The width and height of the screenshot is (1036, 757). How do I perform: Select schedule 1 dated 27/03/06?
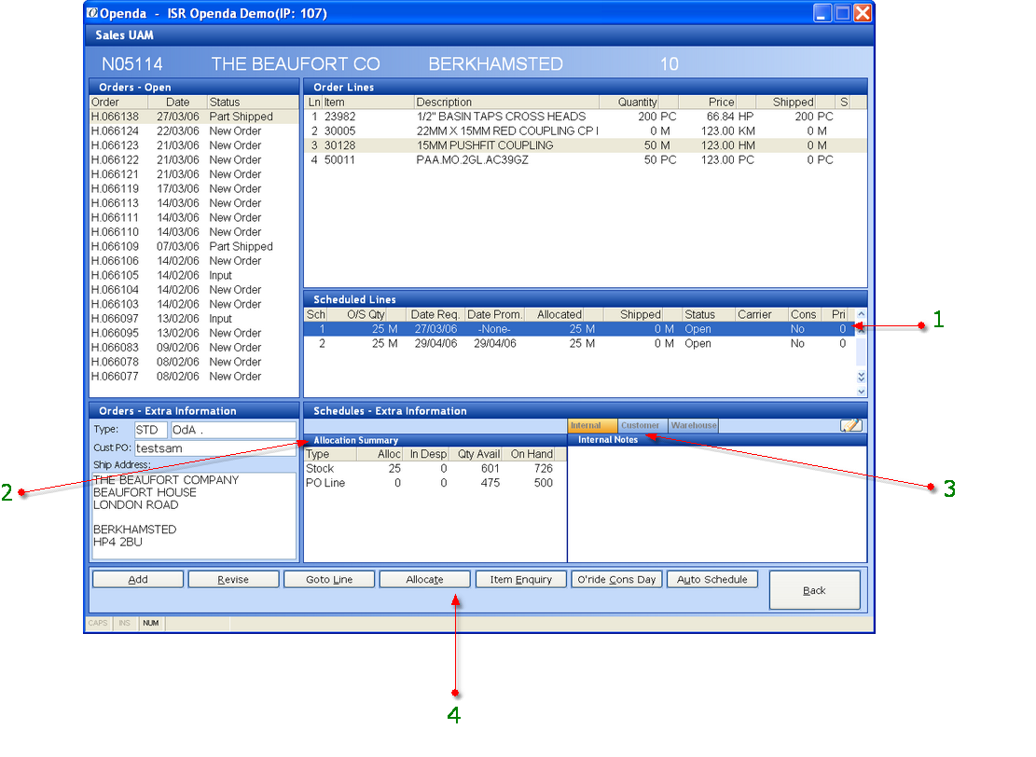579,329
